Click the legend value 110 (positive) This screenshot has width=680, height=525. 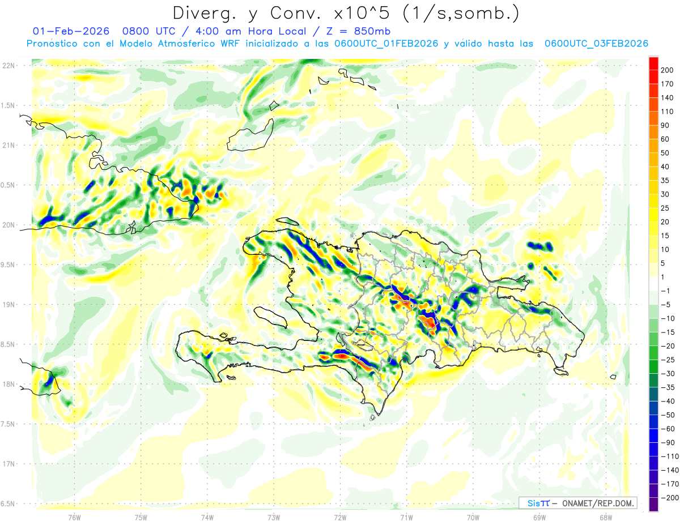pyautogui.click(x=668, y=112)
